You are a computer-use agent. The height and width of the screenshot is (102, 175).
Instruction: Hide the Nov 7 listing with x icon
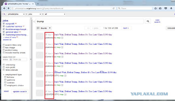click(62, 38)
